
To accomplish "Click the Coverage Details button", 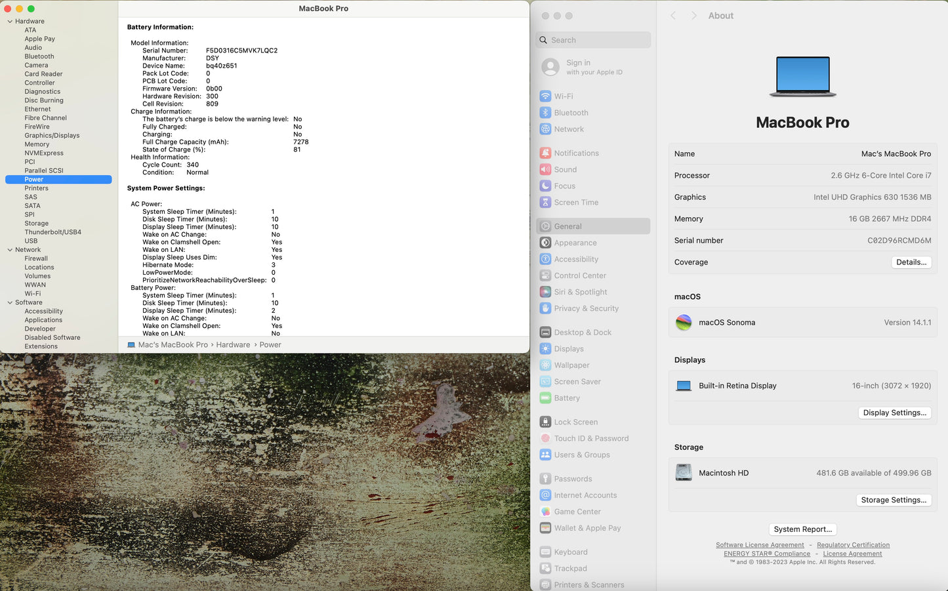I will click(x=911, y=262).
